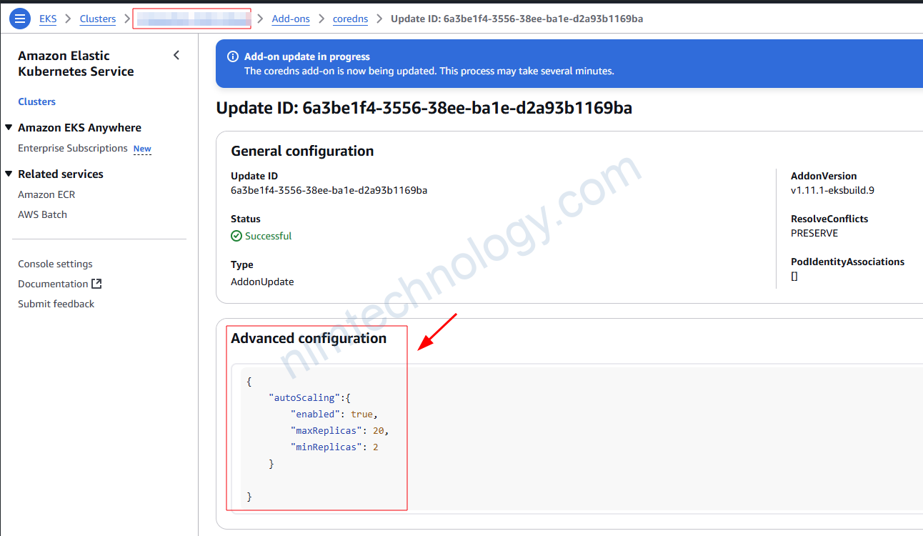Go to EKS in the breadcrumb
Screen dimensions: 923x536
[x=48, y=19]
